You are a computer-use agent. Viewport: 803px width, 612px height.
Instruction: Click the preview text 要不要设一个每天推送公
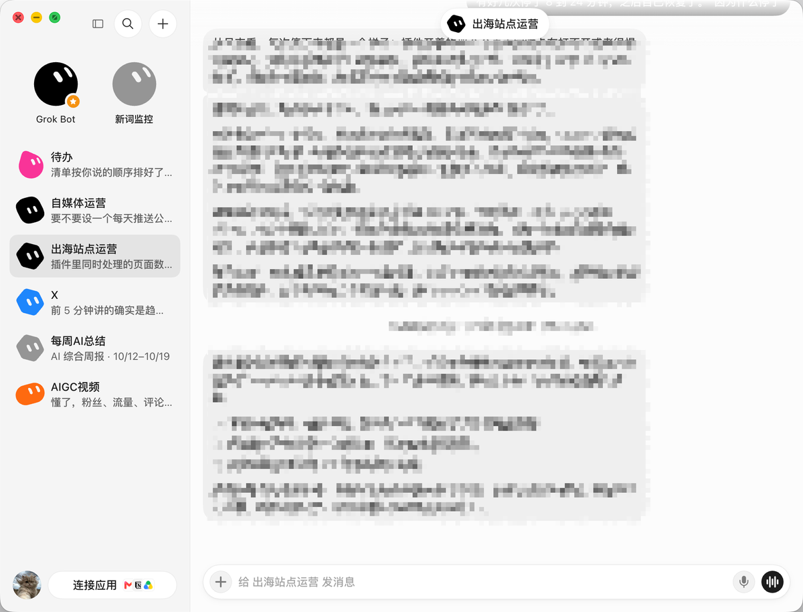click(112, 218)
